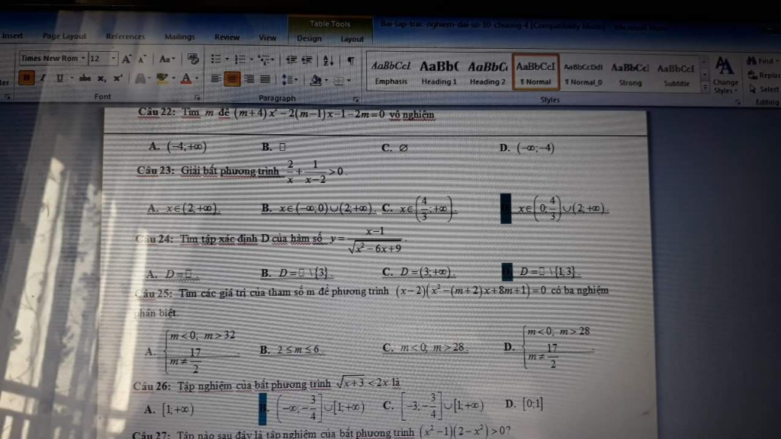Apply Normal style
The height and width of the screenshot is (439, 781).
(535, 72)
